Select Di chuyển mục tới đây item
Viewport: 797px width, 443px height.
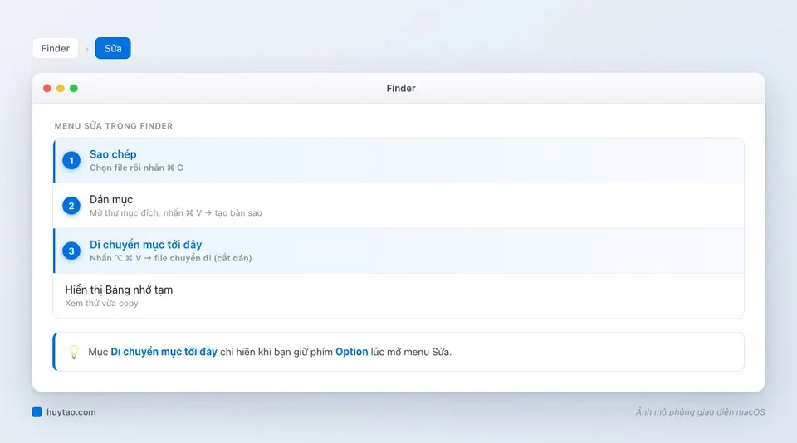pos(398,251)
